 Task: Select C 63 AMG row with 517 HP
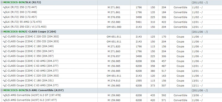point(111,71)
